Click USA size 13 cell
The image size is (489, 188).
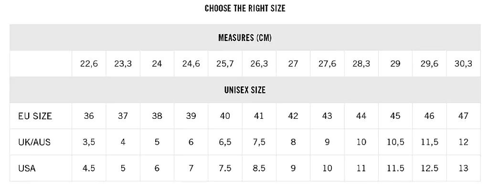[x=463, y=168]
